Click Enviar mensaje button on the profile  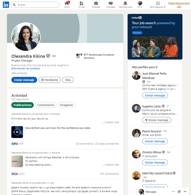coord(24,80)
